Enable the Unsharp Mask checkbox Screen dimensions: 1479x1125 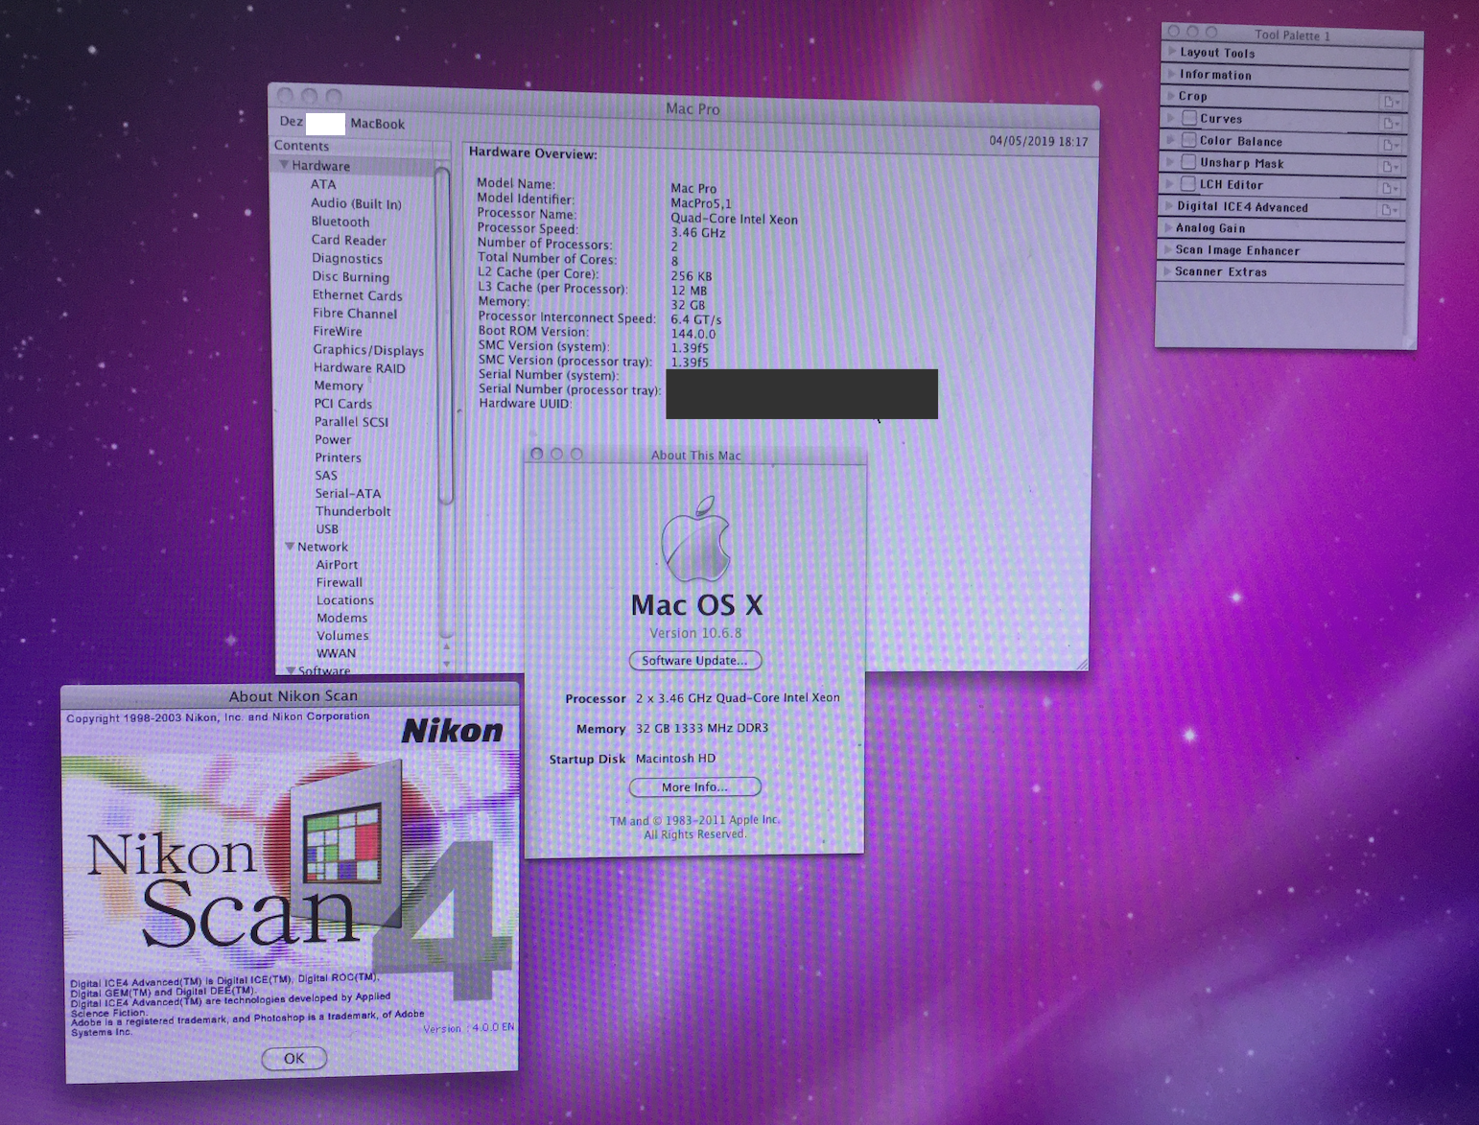pyautogui.click(x=1188, y=162)
